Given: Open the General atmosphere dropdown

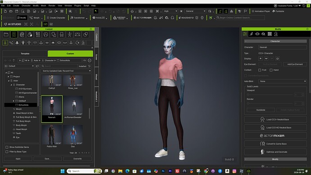Looking at the screenshot, I should tap(195, 11).
